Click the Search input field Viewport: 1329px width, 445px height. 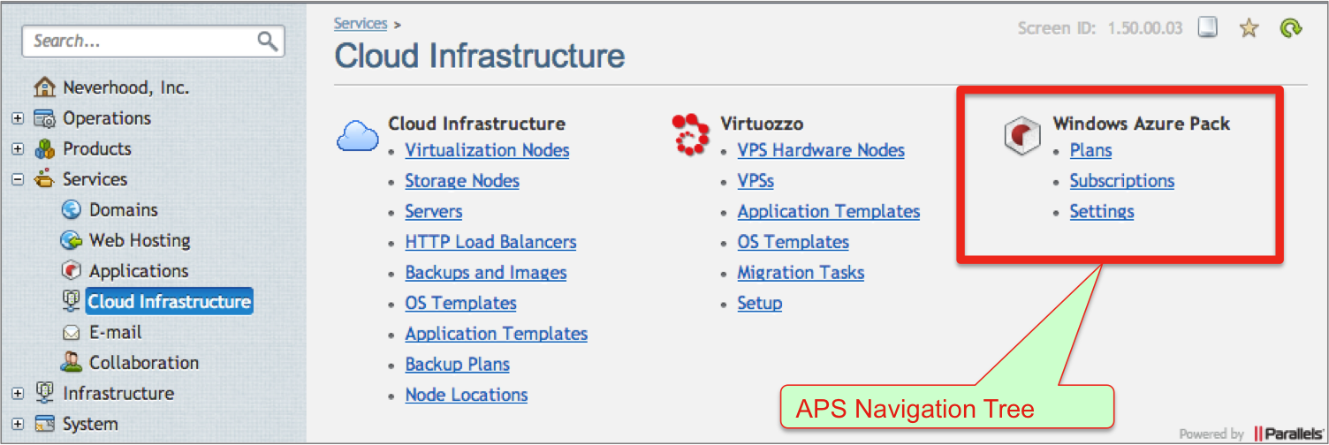click(x=141, y=41)
